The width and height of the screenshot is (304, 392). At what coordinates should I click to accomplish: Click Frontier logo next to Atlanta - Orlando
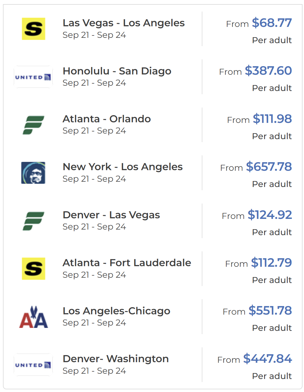[x=33, y=125]
